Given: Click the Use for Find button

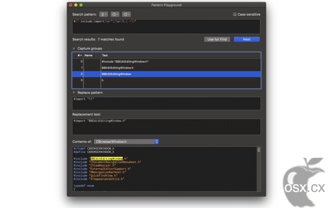Looking at the screenshot, I should tap(217, 39).
